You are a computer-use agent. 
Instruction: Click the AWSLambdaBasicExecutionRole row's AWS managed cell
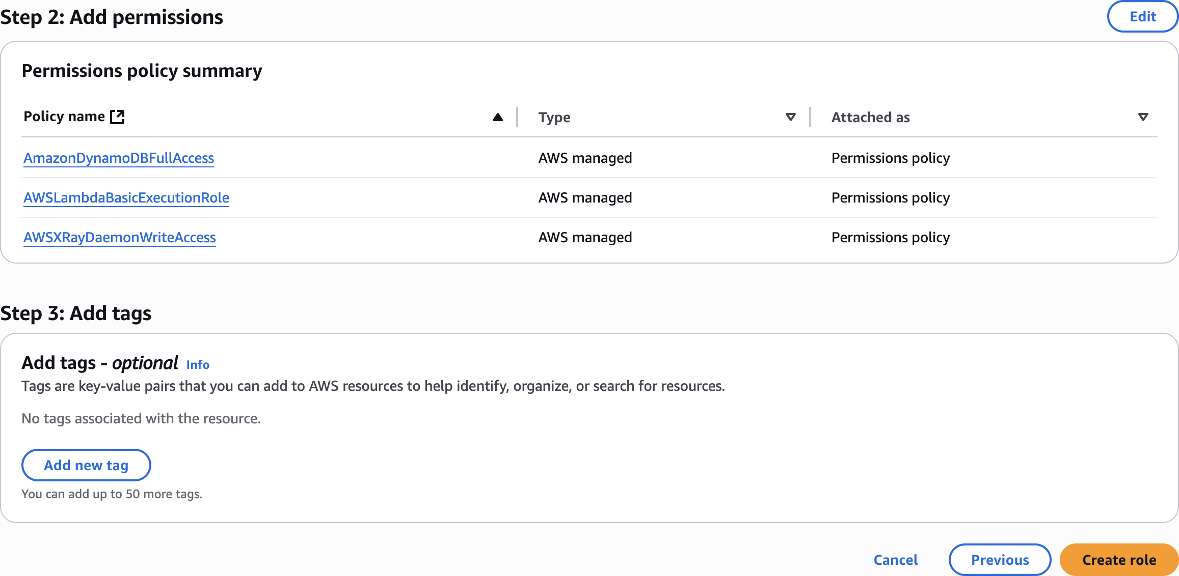coord(585,198)
